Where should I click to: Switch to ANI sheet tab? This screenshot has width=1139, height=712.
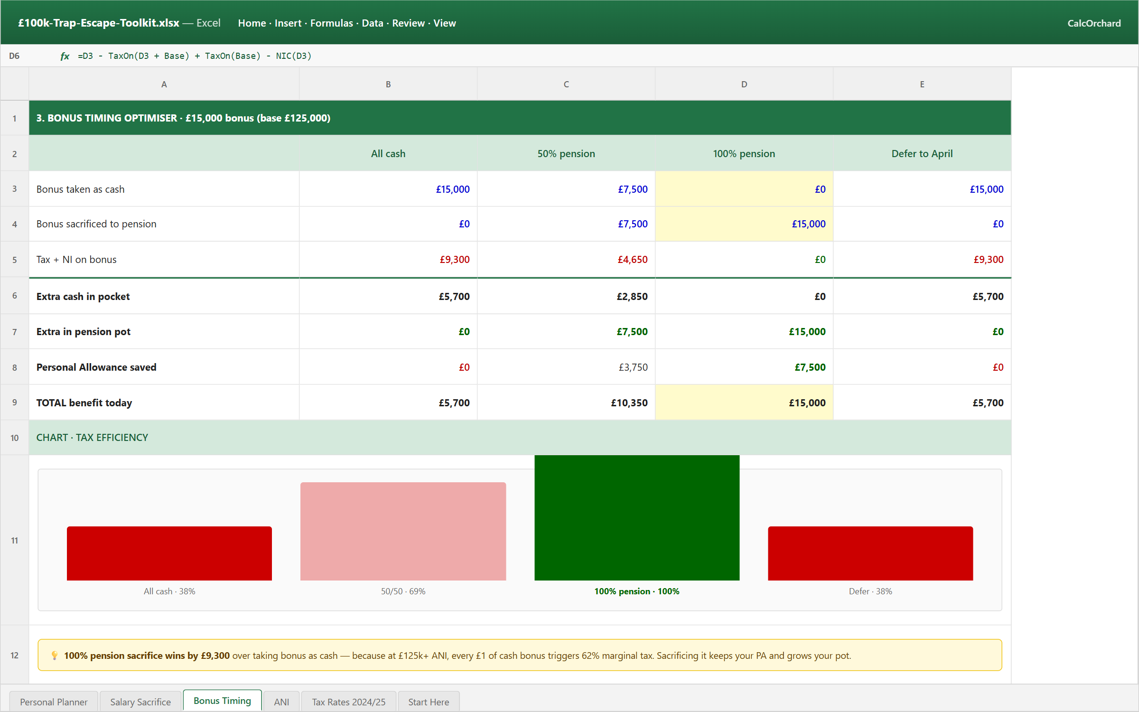click(281, 702)
